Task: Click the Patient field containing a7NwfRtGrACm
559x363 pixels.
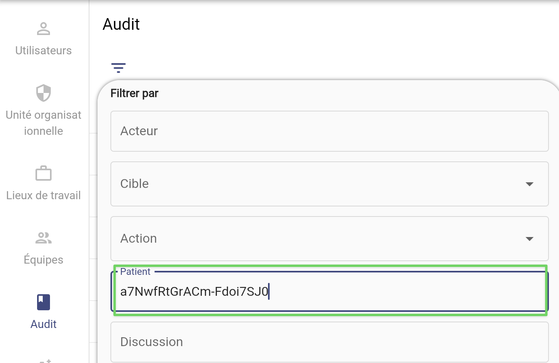Action: coord(330,291)
